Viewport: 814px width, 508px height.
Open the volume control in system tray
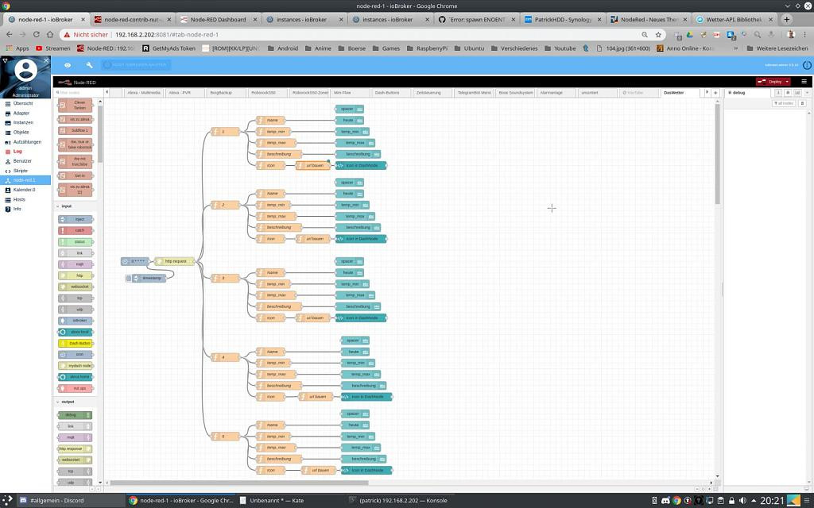(x=743, y=501)
